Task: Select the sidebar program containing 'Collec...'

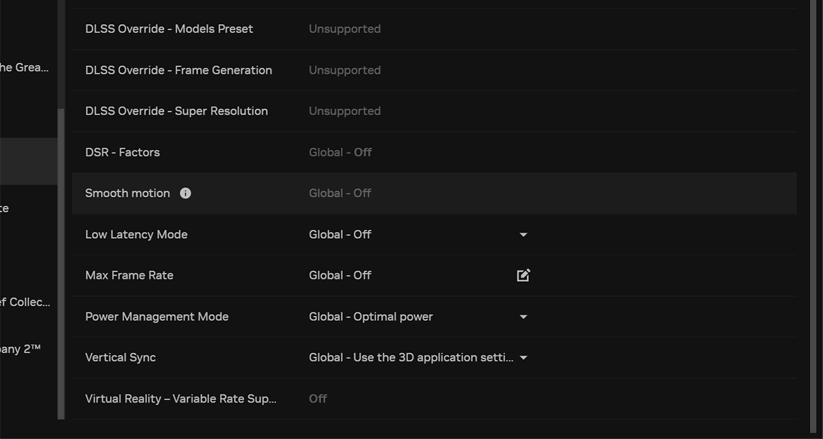Action: [x=25, y=302]
